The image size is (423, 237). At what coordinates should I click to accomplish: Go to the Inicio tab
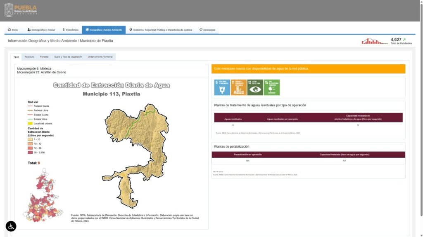tap(13, 30)
